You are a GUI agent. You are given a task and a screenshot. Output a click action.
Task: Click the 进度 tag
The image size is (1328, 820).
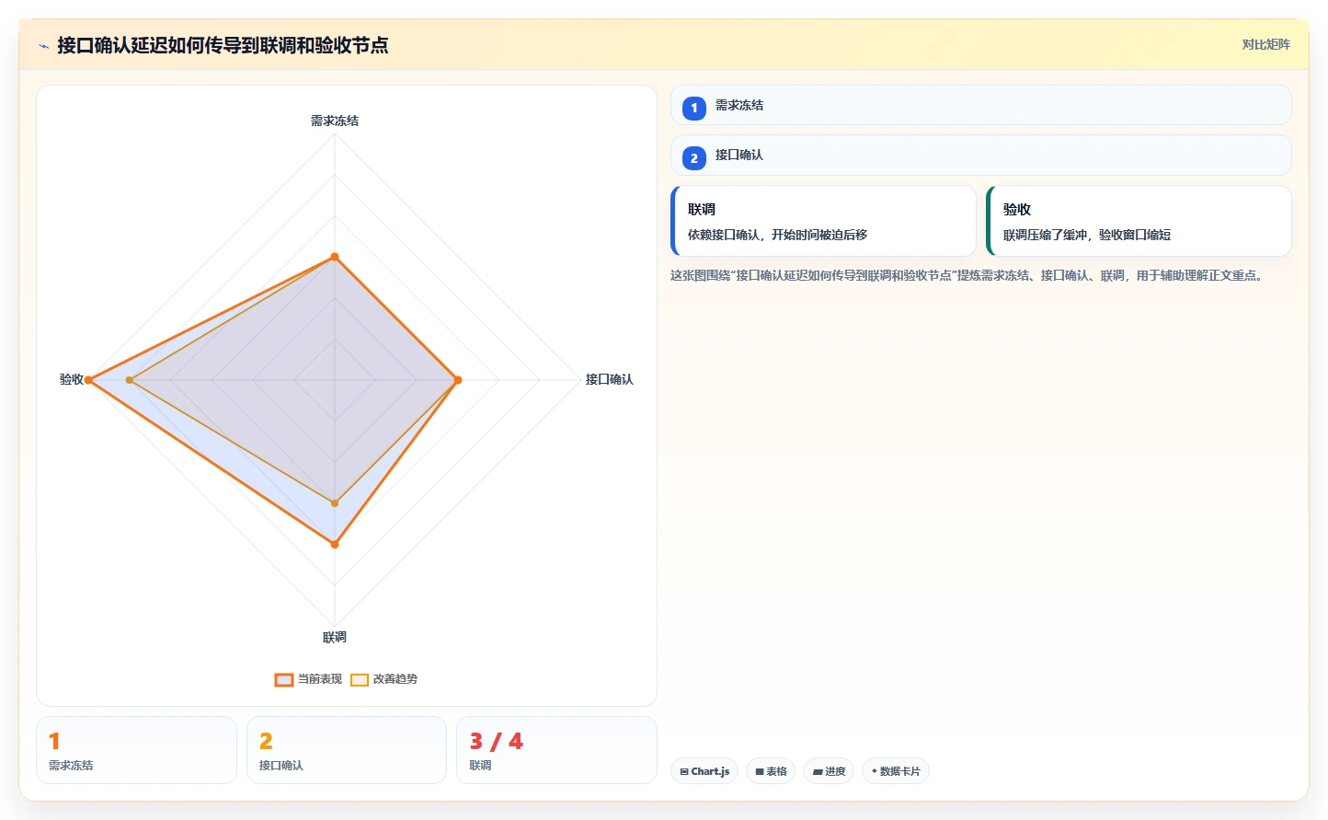(x=829, y=771)
